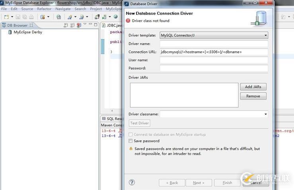This screenshot has width=294, height=190.
Task: Click the Driver class not found error icon
Action: pos(128,21)
